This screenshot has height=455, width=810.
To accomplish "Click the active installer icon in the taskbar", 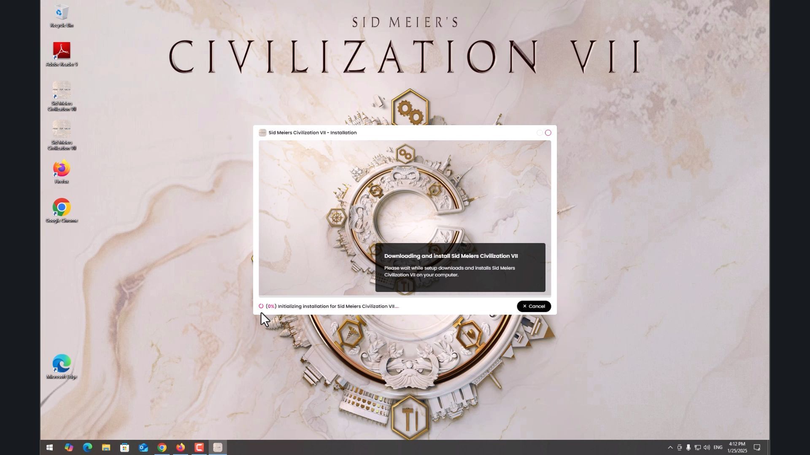I will tap(218, 447).
